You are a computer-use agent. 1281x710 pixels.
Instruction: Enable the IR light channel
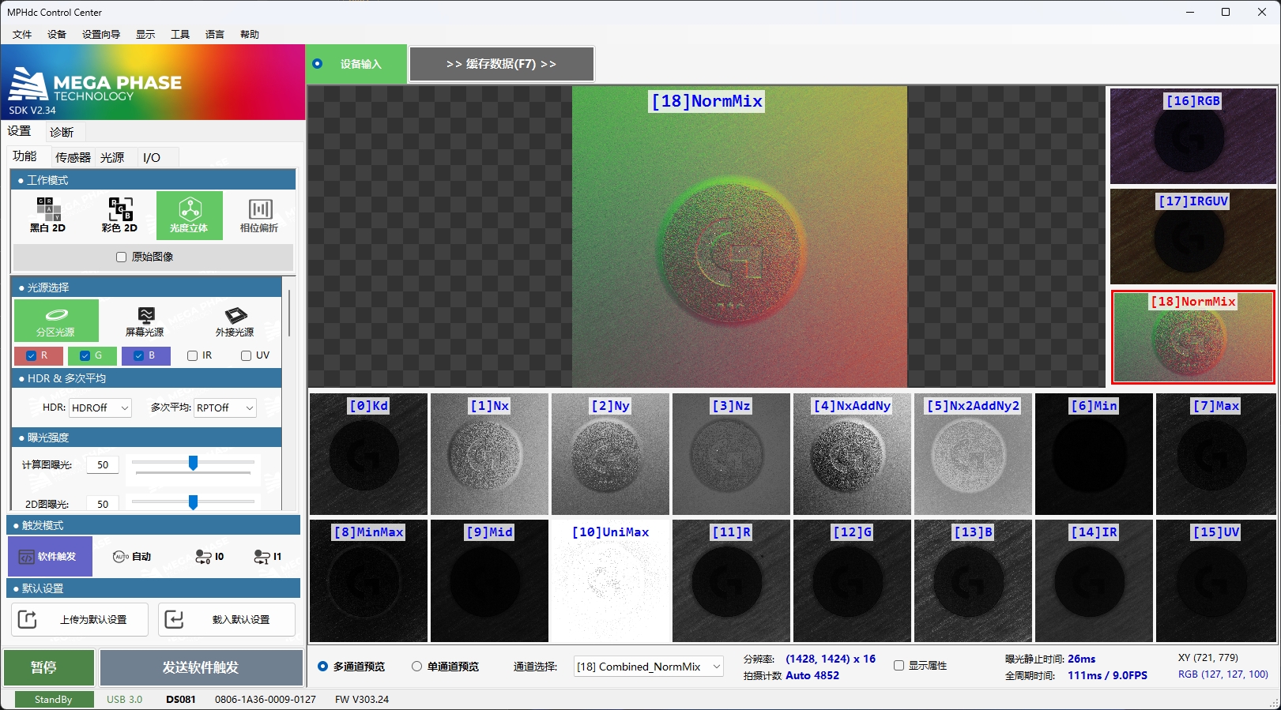[192, 355]
